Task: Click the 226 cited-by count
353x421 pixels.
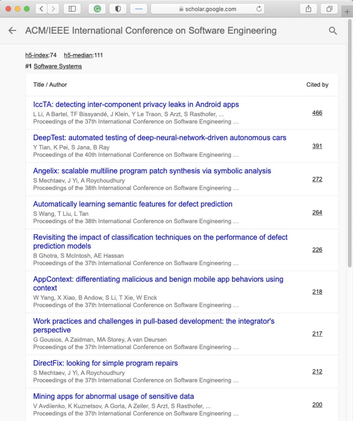Action: click(317, 250)
